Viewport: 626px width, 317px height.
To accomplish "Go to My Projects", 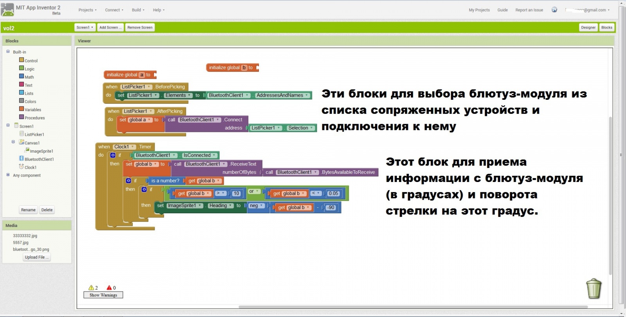I will click(x=479, y=10).
